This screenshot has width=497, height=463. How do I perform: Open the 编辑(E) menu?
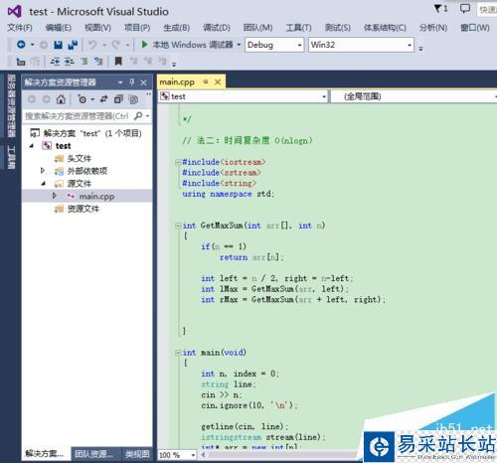59,28
